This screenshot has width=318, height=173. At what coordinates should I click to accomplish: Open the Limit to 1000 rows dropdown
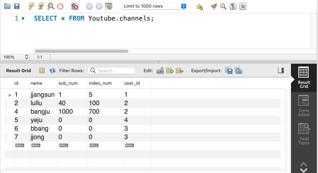tap(154, 6)
